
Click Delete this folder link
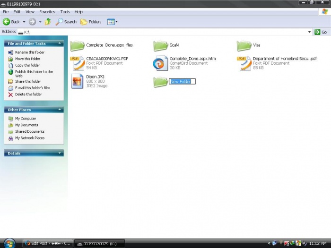point(28,94)
